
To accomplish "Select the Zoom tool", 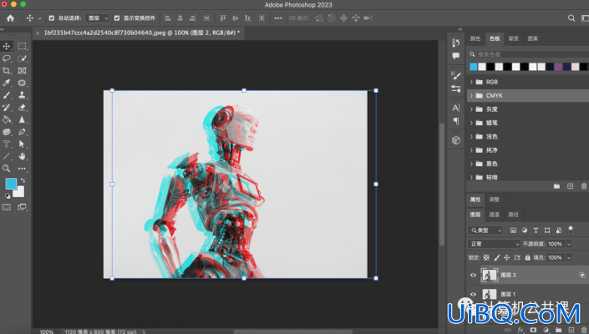I will (7, 169).
